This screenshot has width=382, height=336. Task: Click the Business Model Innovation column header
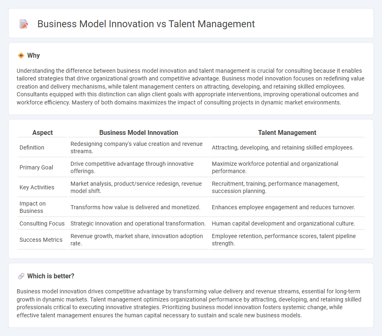[x=139, y=133]
